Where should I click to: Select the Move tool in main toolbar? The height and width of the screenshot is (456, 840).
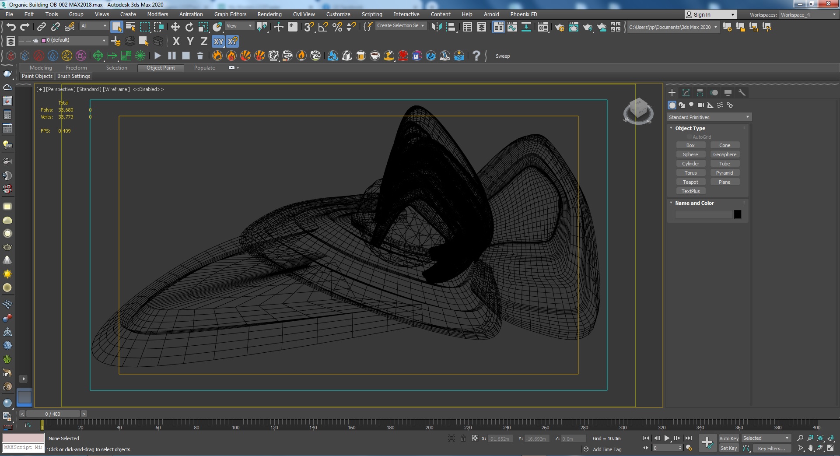pos(175,27)
